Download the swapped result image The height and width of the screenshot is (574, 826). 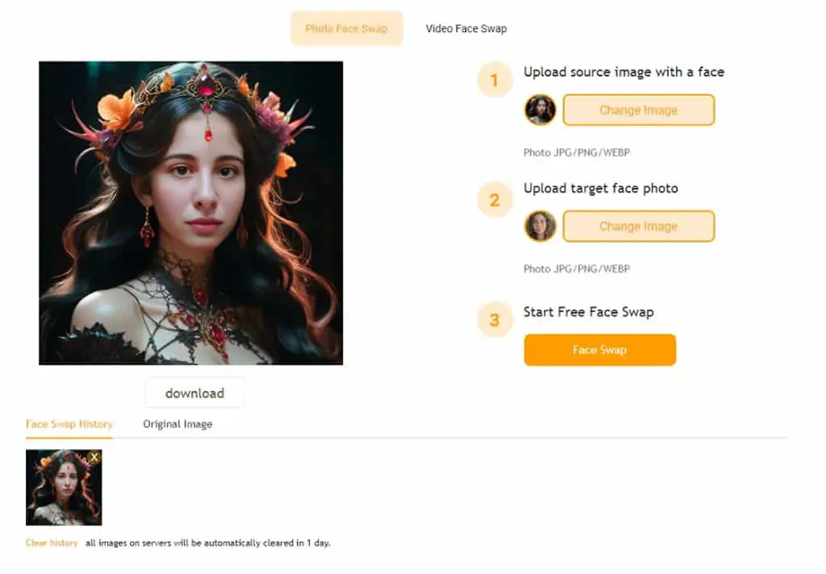click(194, 393)
